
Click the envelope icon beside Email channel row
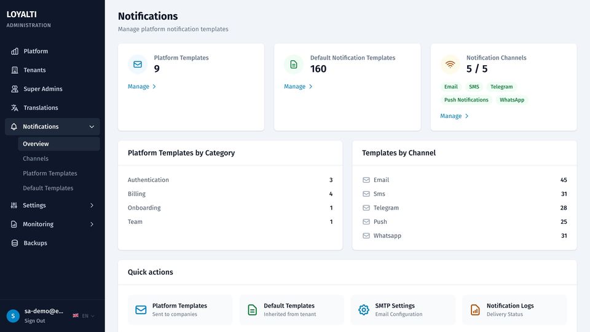(x=366, y=180)
